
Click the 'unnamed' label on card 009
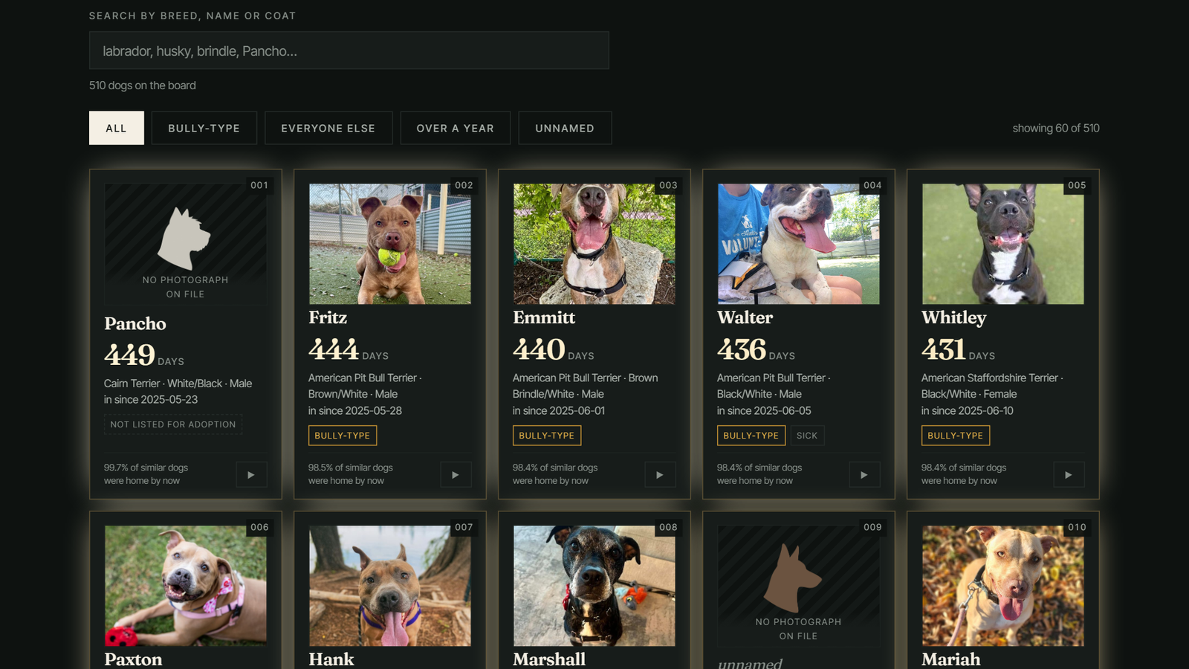point(750,663)
